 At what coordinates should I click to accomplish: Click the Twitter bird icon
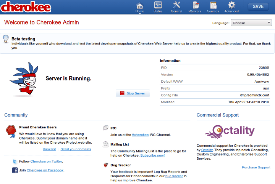tap(15, 162)
